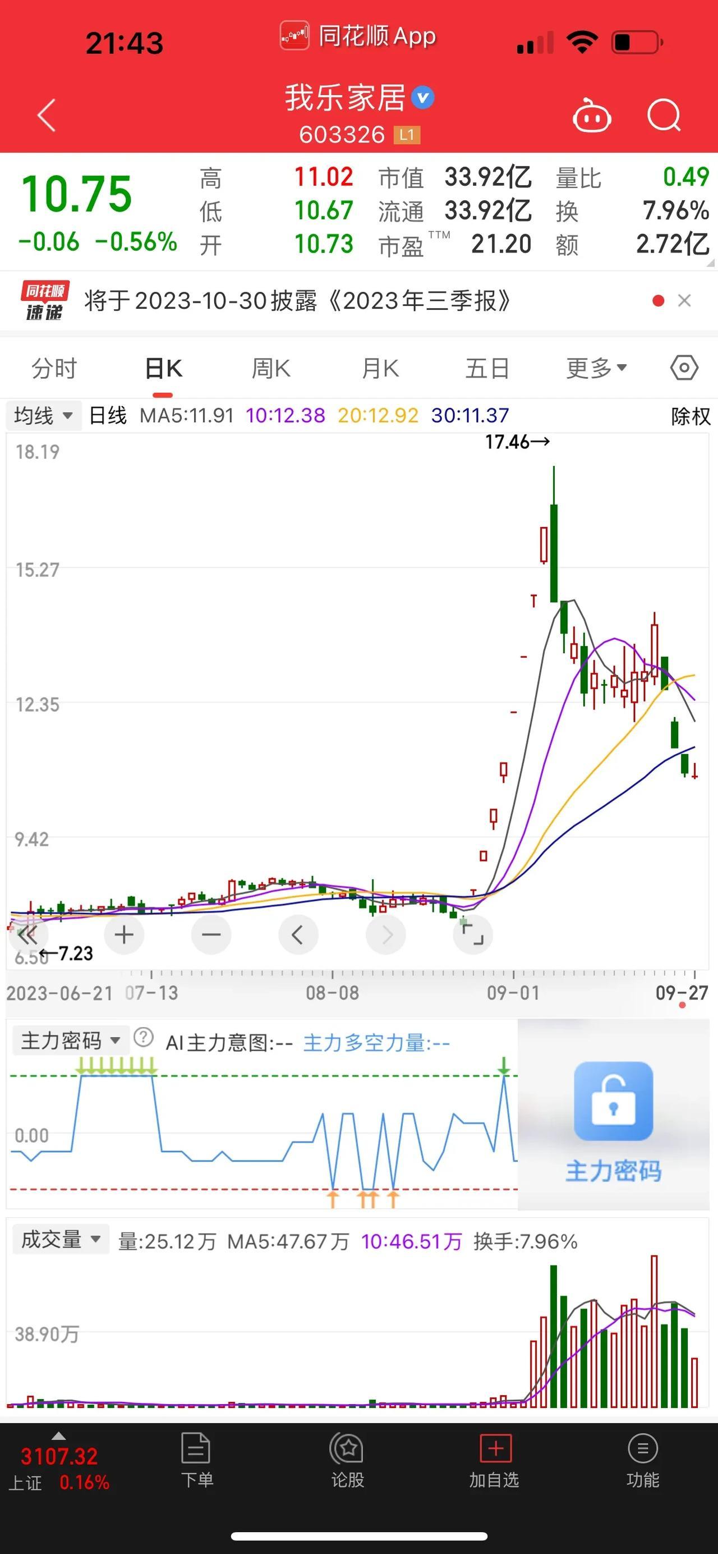Tap 量比 0.49 value

point(686,177)
